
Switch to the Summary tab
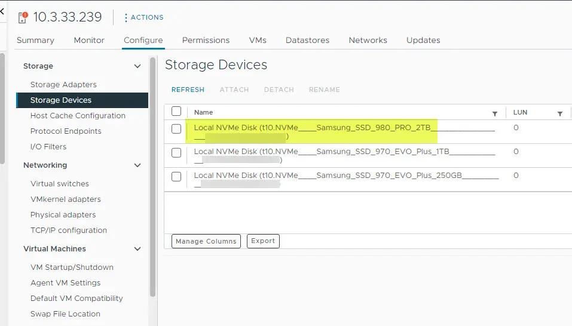pyautogui.click(x=35, y=40)
